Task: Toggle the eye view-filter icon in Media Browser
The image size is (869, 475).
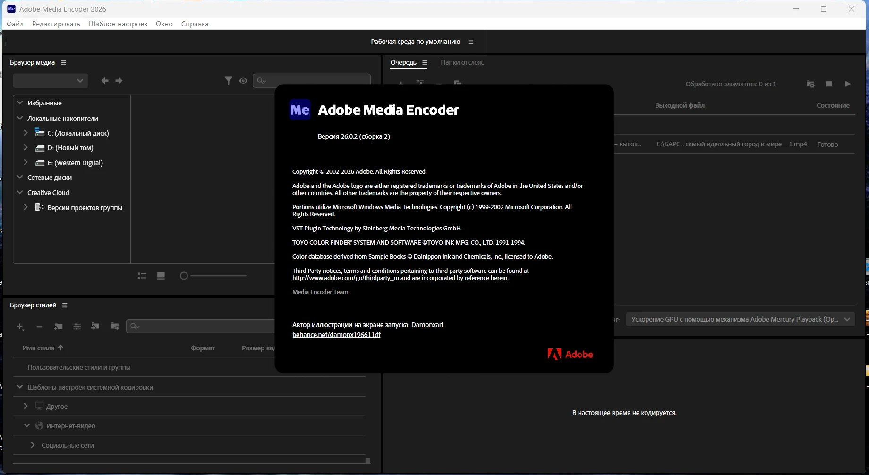Action: 243,81
